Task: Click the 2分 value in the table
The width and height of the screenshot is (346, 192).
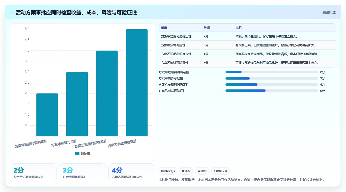Action: tap(206, 36)
